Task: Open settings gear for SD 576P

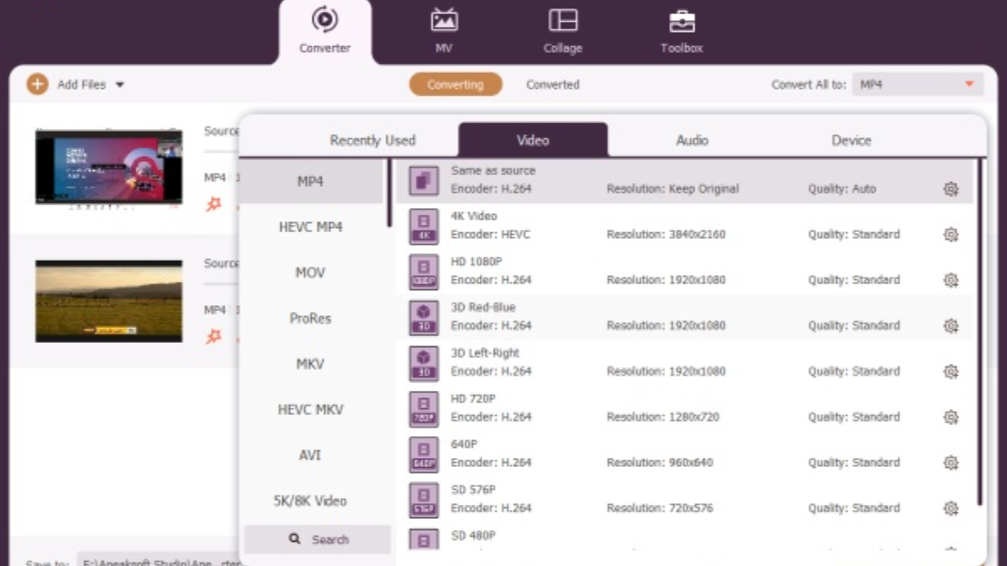Action: click(951, 507)
